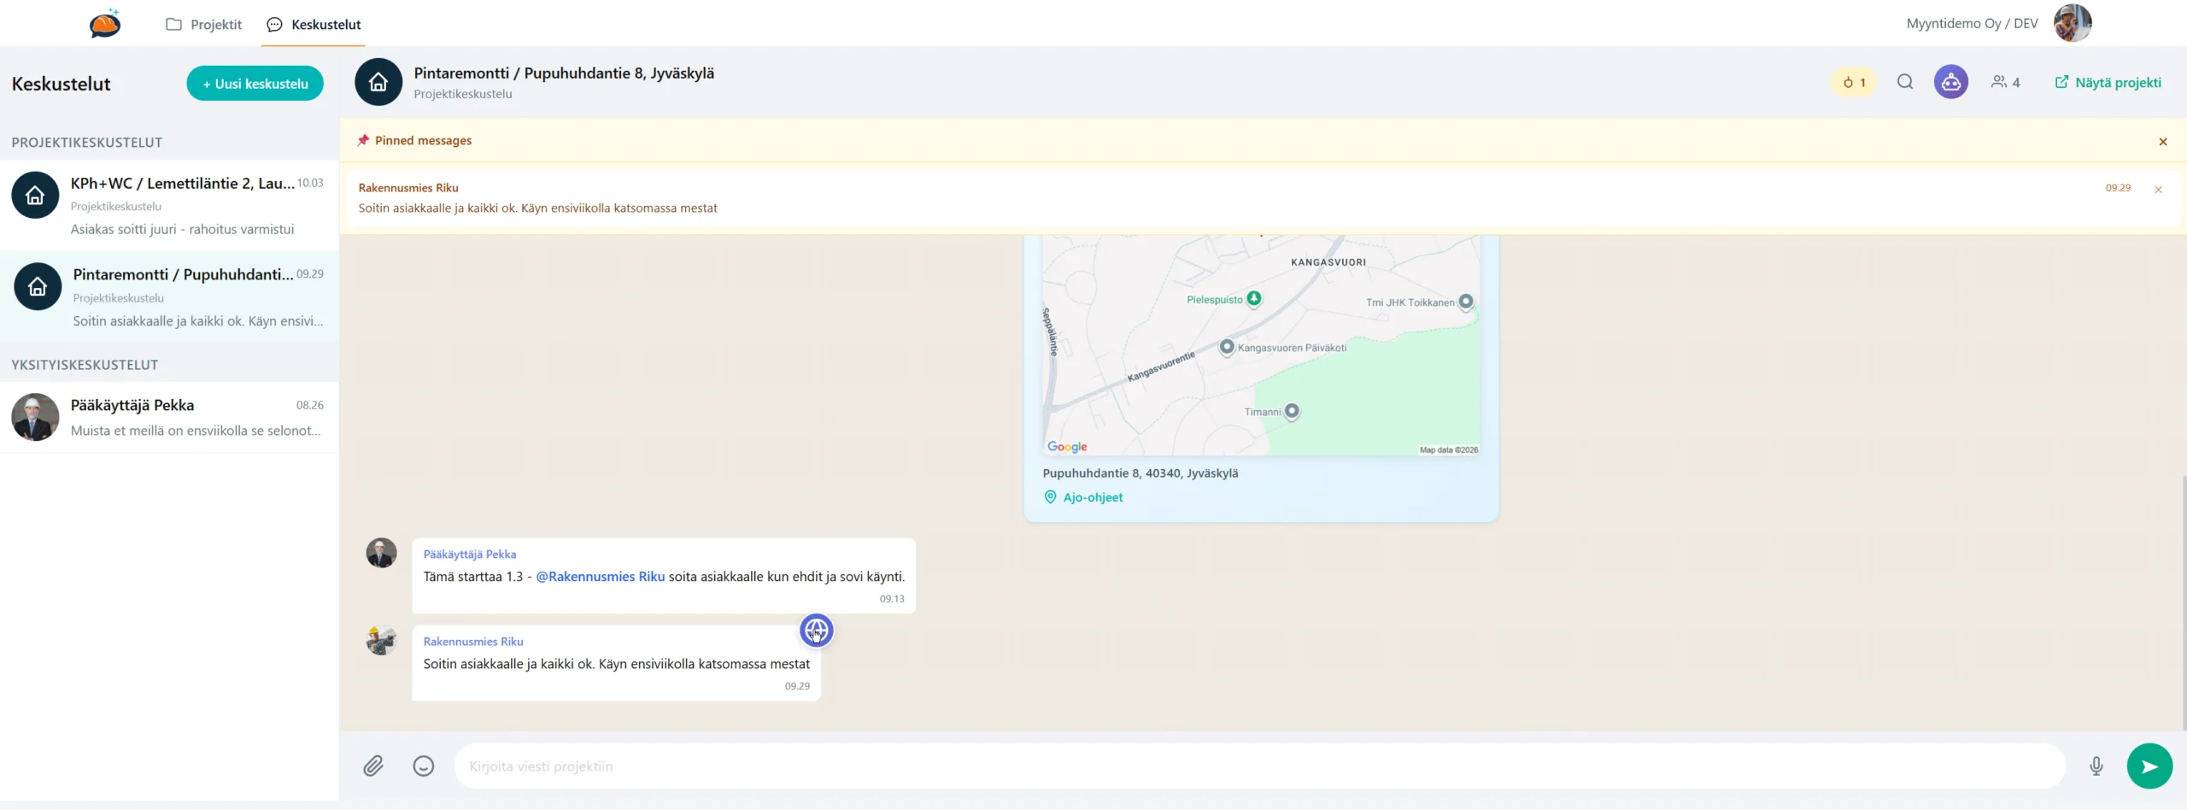Image resolution: width=2187 pixels, height=810 pixels.
Task: Click the translate globe icon on message
Action: coord(816,631)
